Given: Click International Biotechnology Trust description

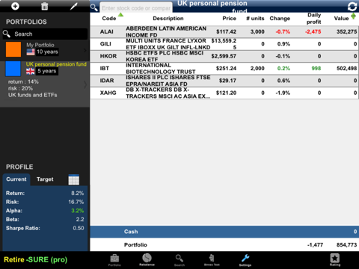Looking at the screenshot, I should click(161, 68).
